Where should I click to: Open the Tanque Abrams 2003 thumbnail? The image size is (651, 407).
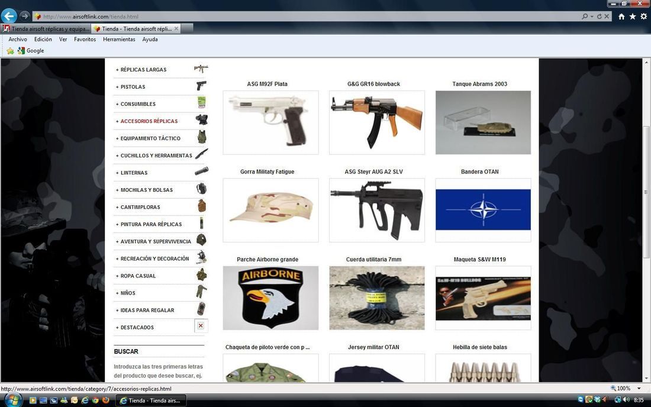pos(484,122)
